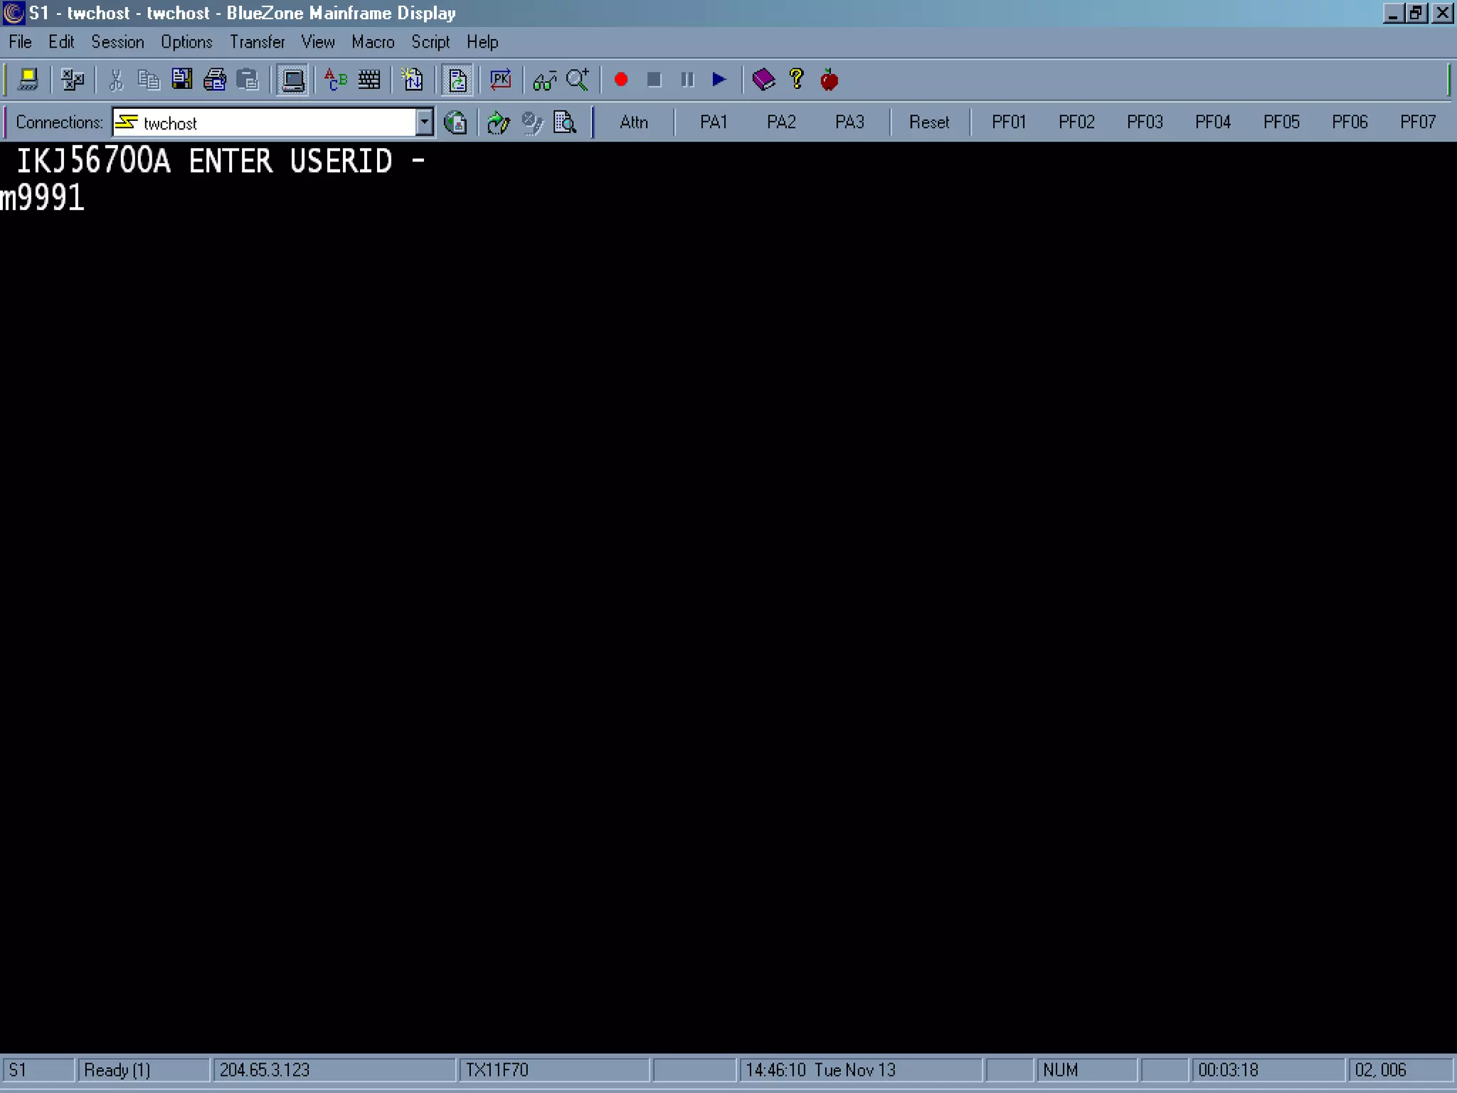Open the Transfer menu
1457x1093 pixels.
(257, 42)
